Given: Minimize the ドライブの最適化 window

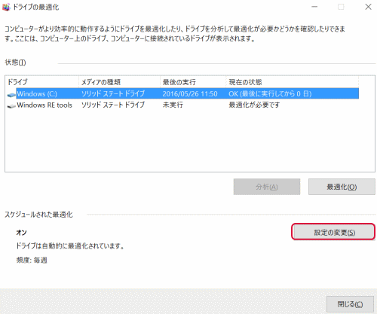Looking at the screenshot, I should [x=314, y=7].
